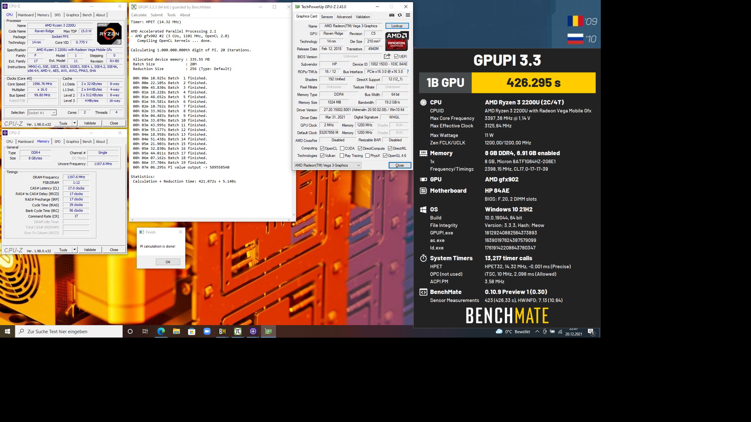Click the taskbar search box

tap(69, 331)
